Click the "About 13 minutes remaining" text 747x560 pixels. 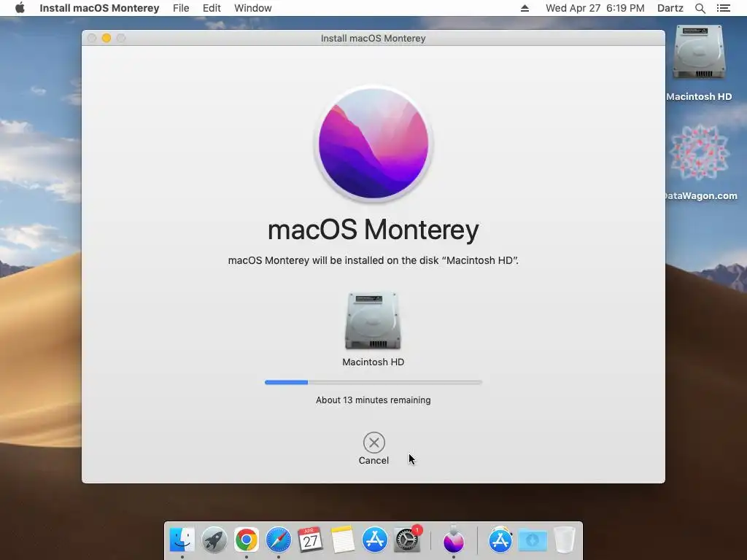(373, 400)
